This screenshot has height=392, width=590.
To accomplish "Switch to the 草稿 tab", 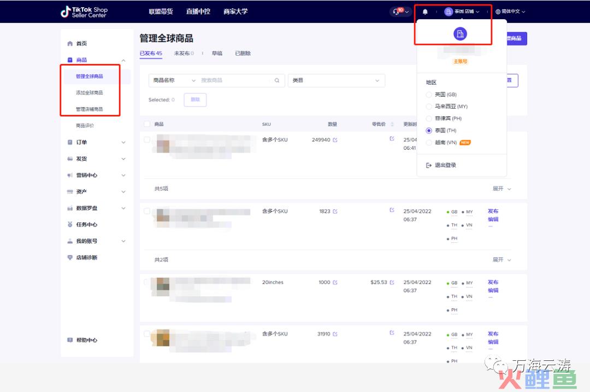I will click(217, 54).
